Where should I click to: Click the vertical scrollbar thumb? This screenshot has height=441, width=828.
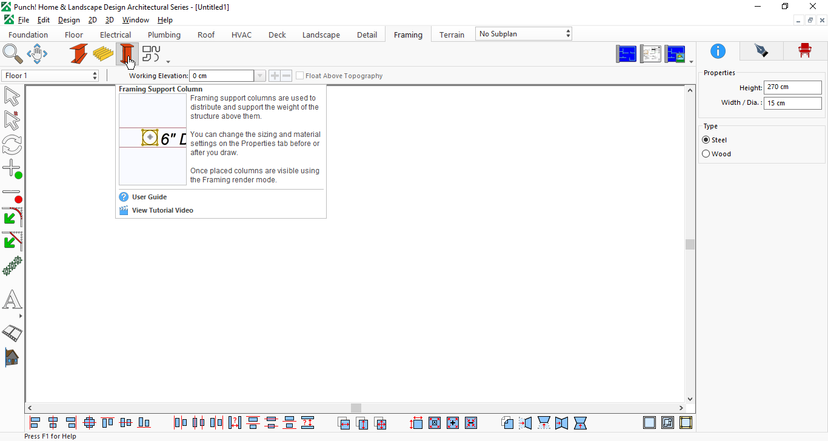pos(690,244)
